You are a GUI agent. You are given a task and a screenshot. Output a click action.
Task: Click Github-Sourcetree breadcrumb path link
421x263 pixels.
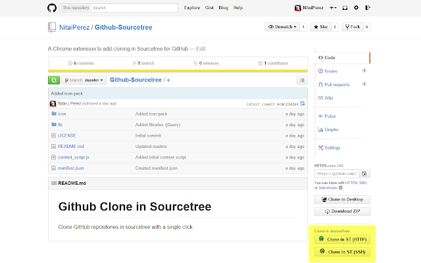[x=136, y=80]
